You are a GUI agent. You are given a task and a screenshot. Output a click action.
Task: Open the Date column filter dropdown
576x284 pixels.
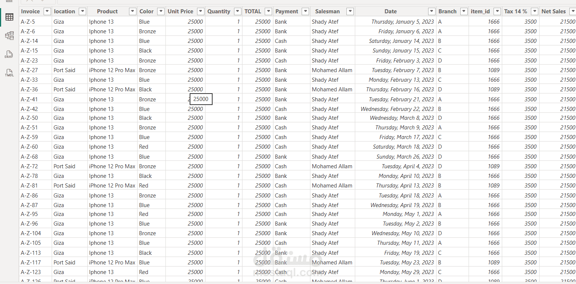(431, 11)
